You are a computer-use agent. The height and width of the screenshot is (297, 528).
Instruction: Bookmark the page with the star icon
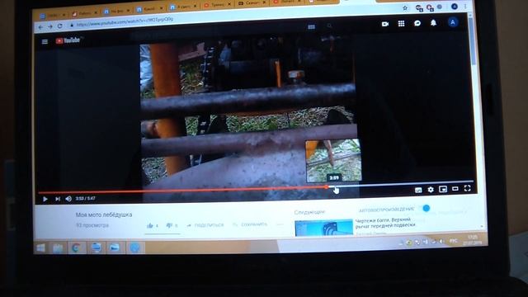click(405, 8)
